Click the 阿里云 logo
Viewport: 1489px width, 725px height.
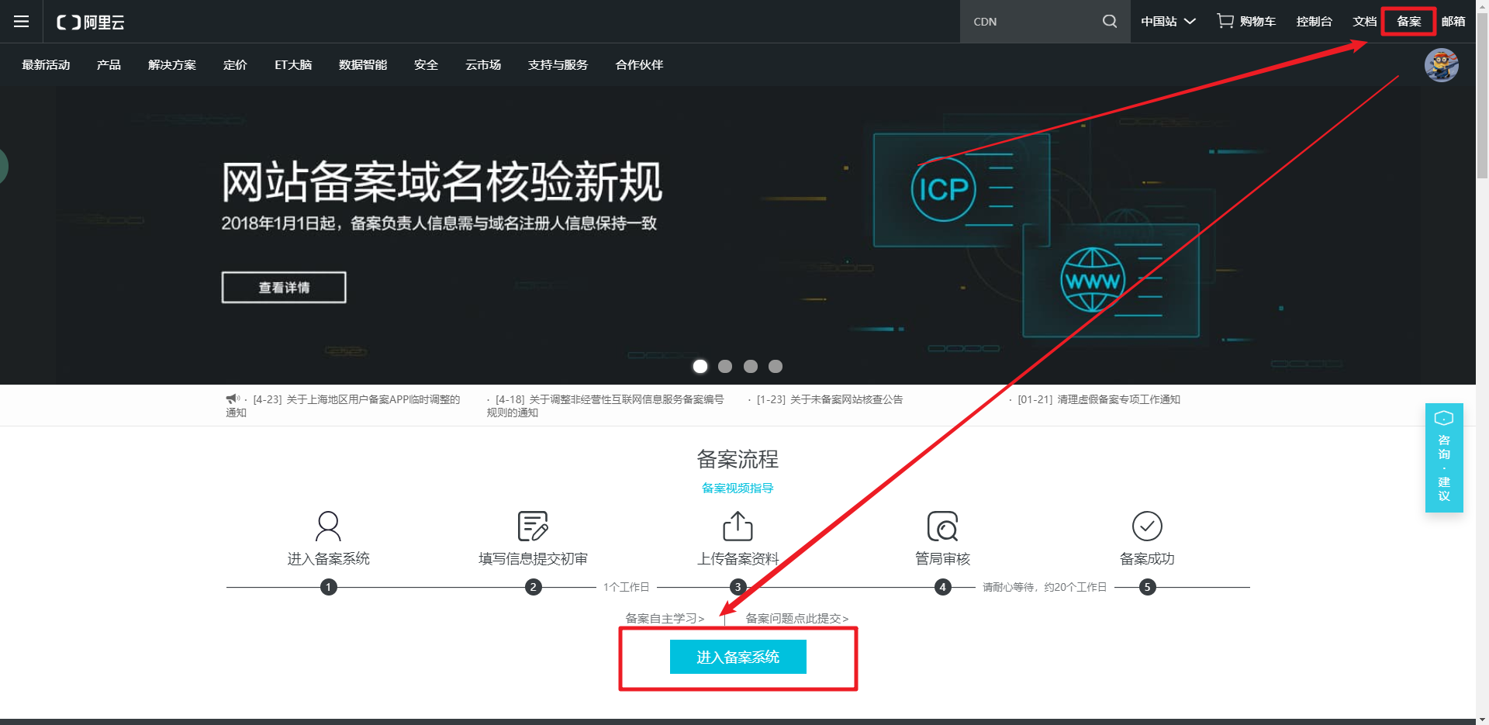click(x=89, y=22)
